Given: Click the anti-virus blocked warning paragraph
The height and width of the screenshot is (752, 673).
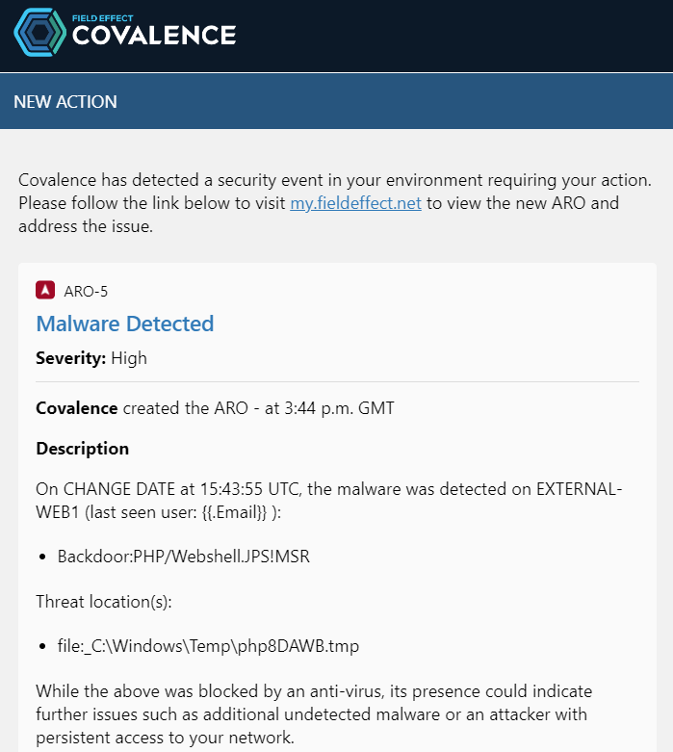Looking at the screenshot, I should click(x=314, y=714).
